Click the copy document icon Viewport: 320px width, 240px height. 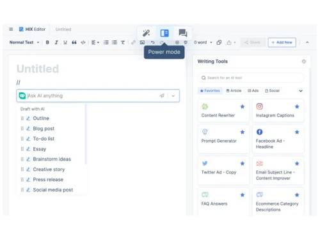(x=219, y=42)
